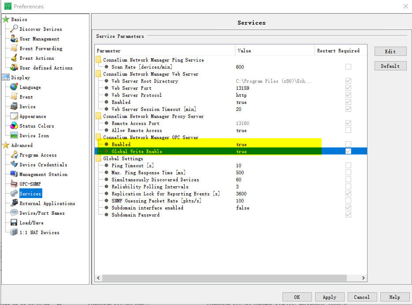Viewport: 412px width, 305px height.
Task: Toggle Remote Access Port restart checkbox
Action: [x=348, y=123]
